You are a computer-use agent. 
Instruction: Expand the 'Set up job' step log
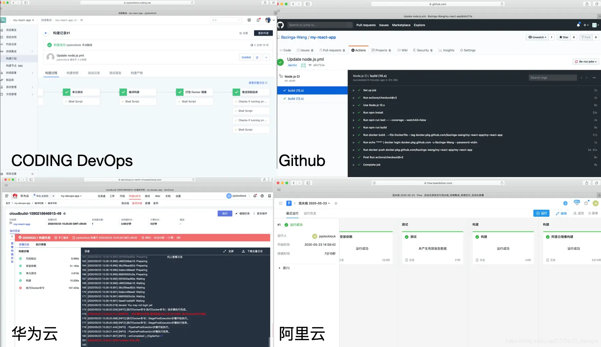(x=353, y=91)
